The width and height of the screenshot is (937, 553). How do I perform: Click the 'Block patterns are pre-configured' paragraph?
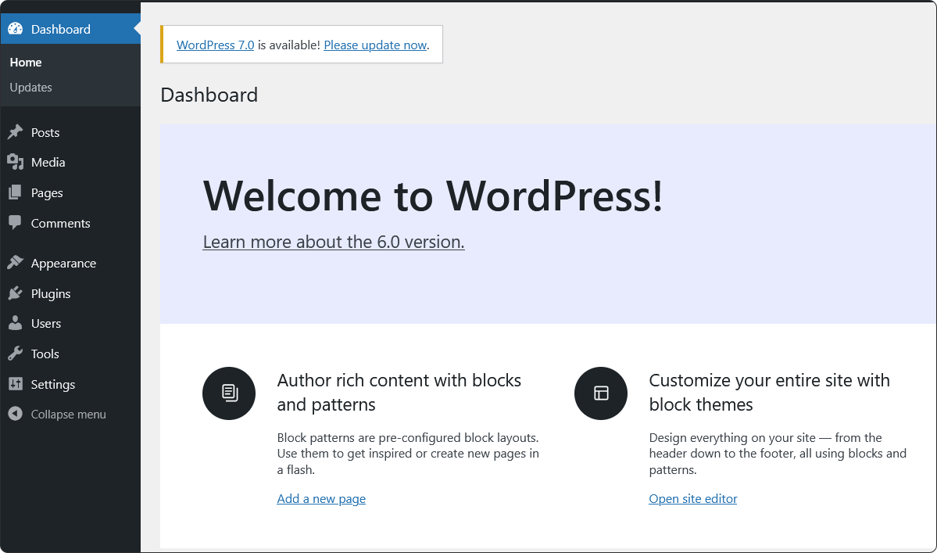[408, 453]
